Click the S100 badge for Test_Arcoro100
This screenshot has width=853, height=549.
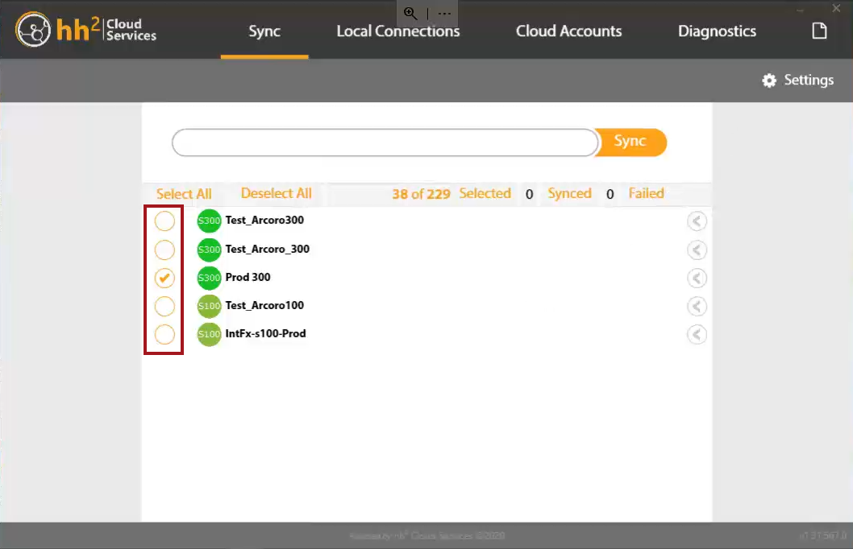pyautogui.click(x=209, y=306)
